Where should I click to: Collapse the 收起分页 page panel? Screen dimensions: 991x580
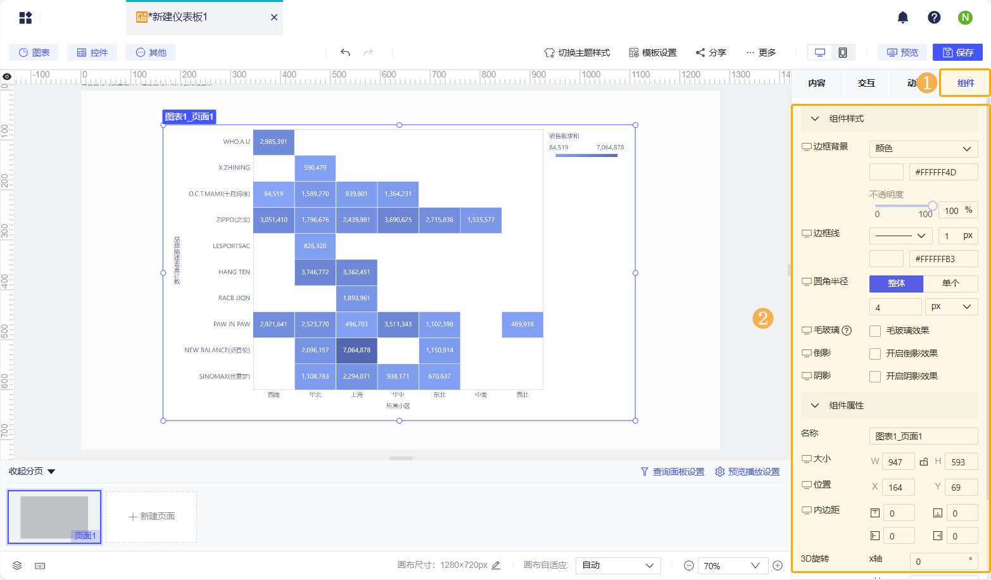point(32,471)
